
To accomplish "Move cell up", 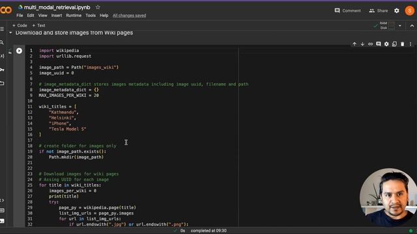I will (354, 44).
